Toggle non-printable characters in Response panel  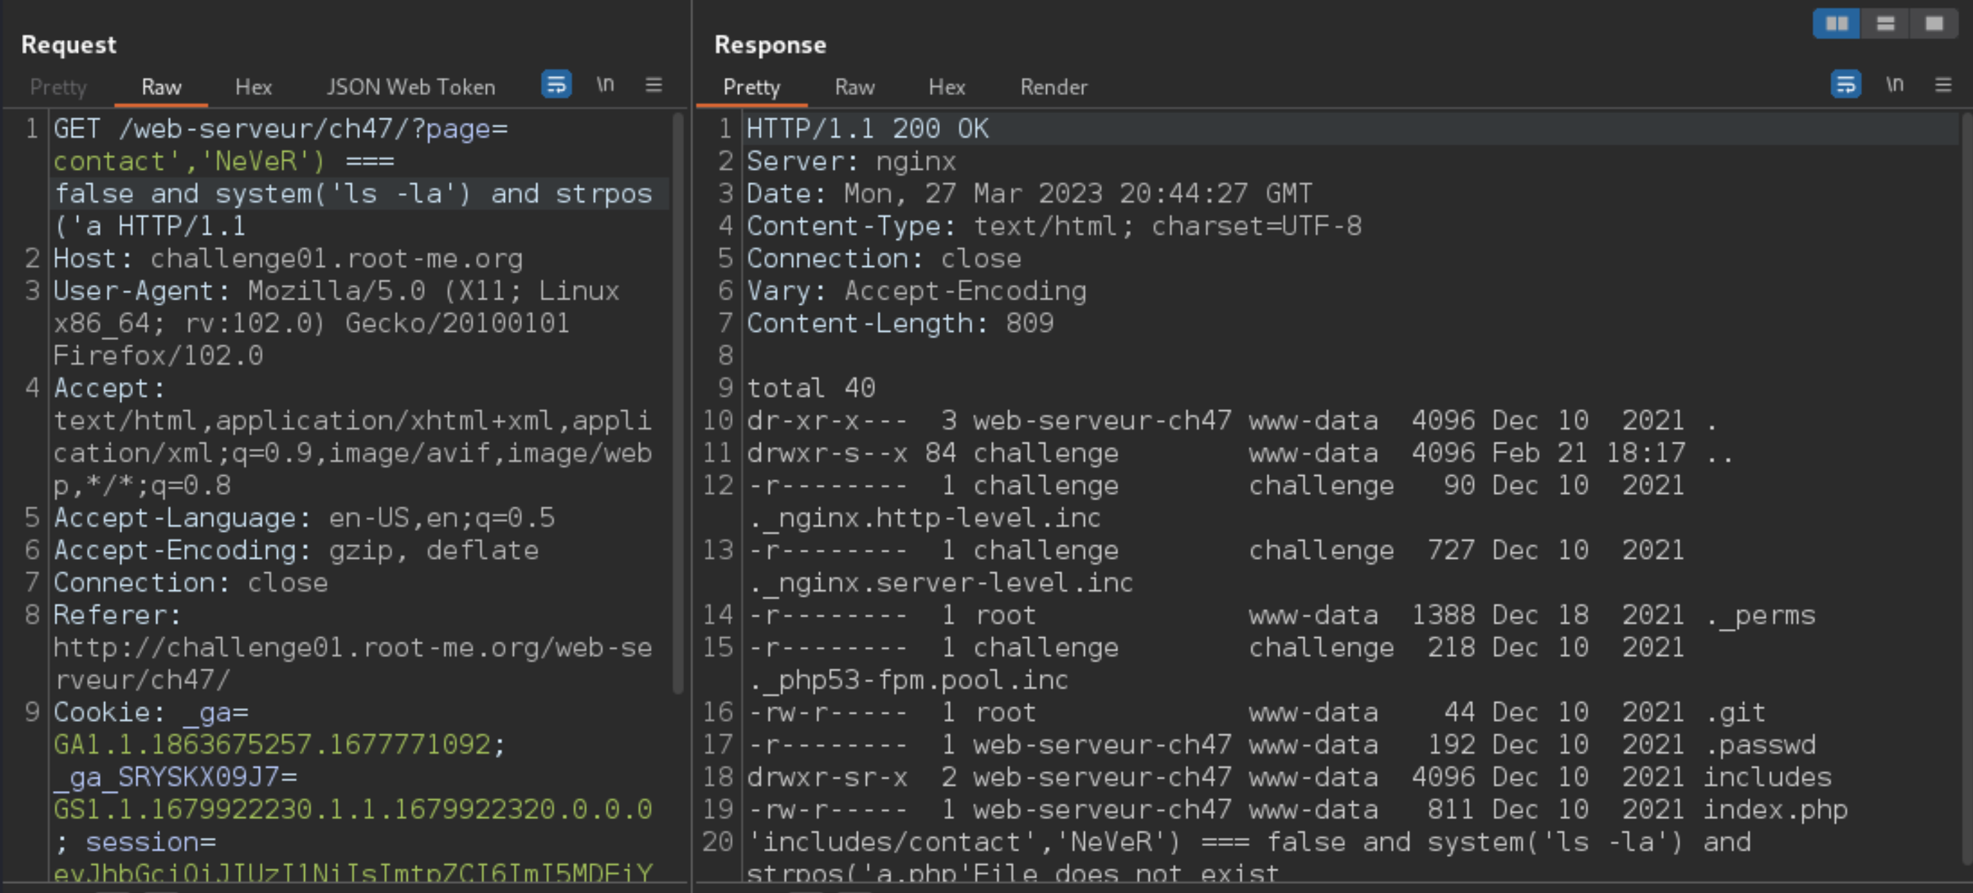[x=1895, y=84]
